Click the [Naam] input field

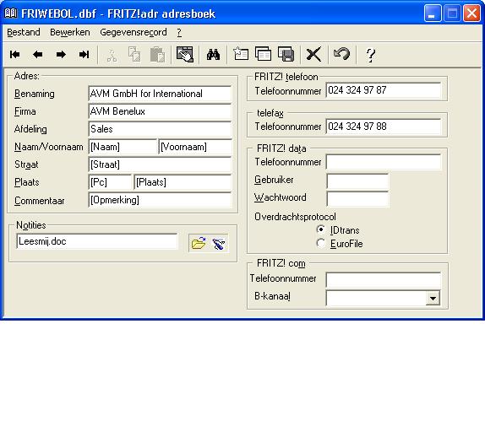click(123, 147)
